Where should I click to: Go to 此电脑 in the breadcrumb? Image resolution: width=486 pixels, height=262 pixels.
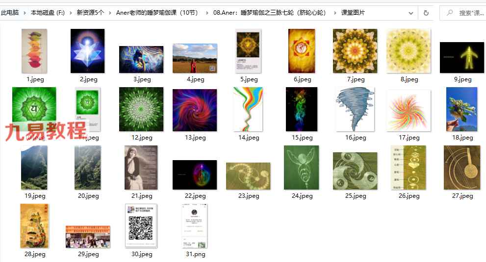[x=10, y=13]
